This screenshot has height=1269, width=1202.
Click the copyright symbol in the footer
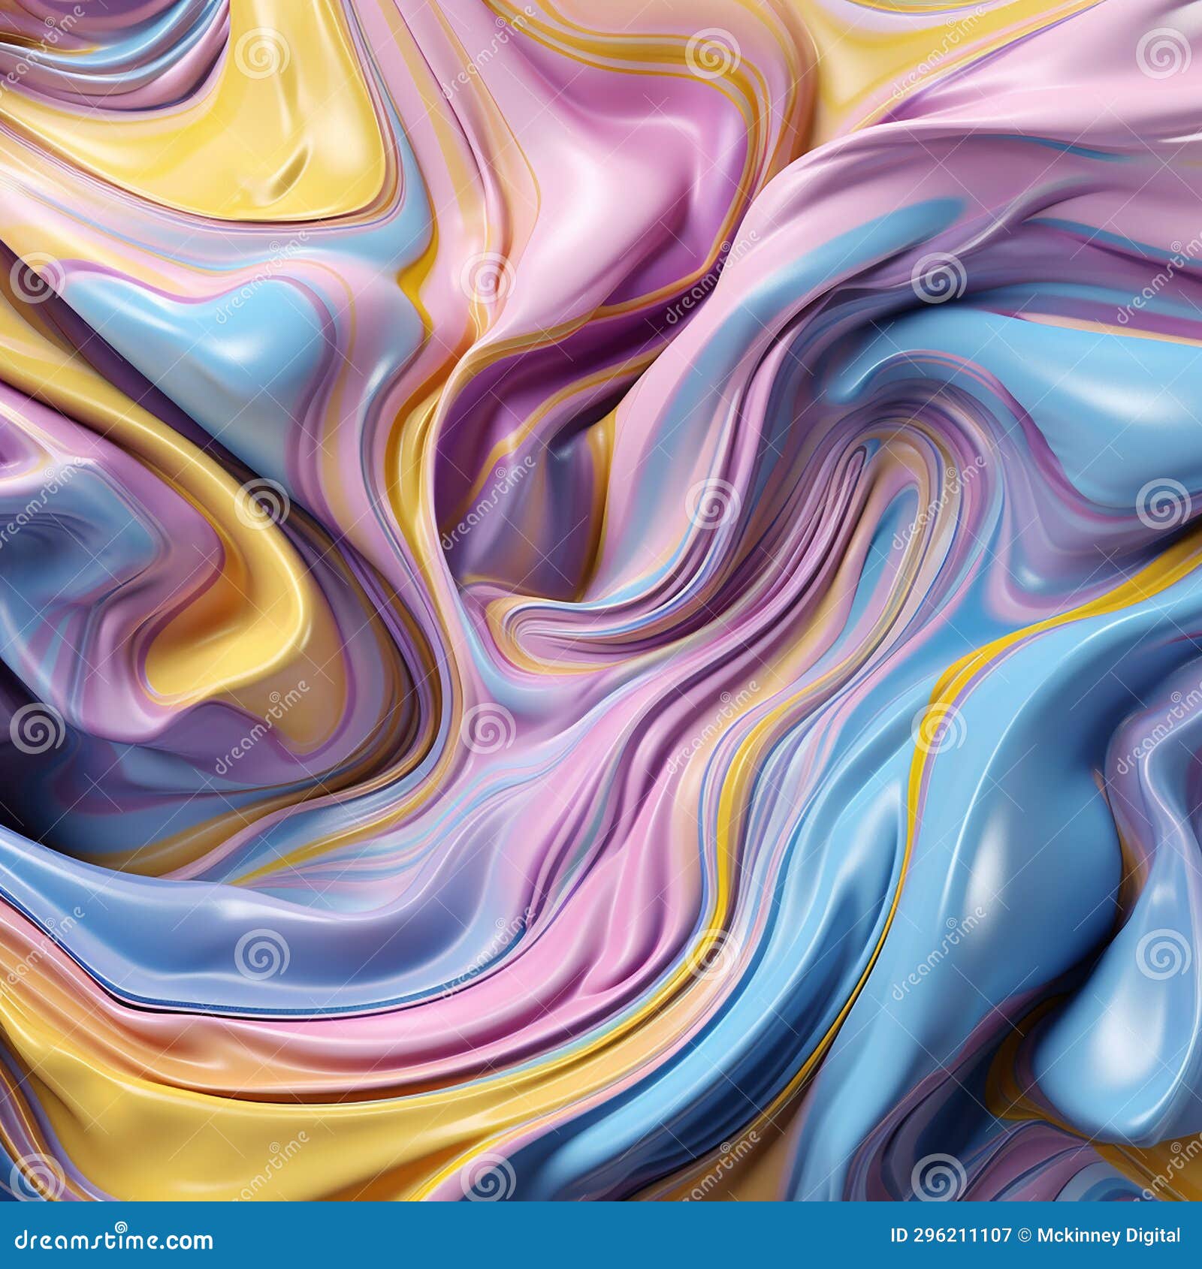click(x=1025, y=1236)
